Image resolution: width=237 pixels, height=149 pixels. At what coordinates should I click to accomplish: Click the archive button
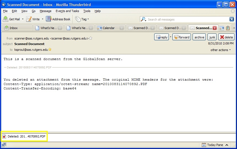click(x=199, y=37)
